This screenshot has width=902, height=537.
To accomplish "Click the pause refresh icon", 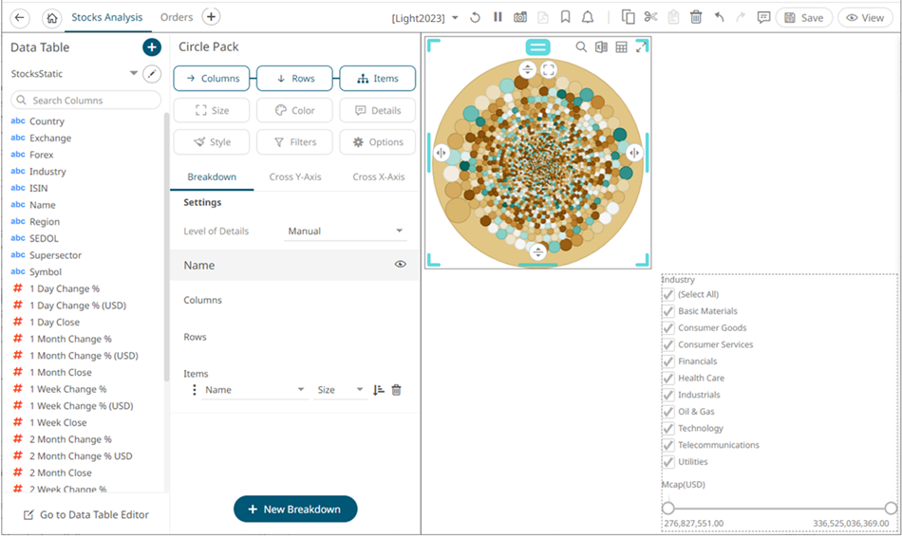I will 498,17.
